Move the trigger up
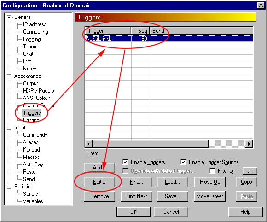Viewport: 267px width, 222px height. (210, 182)
